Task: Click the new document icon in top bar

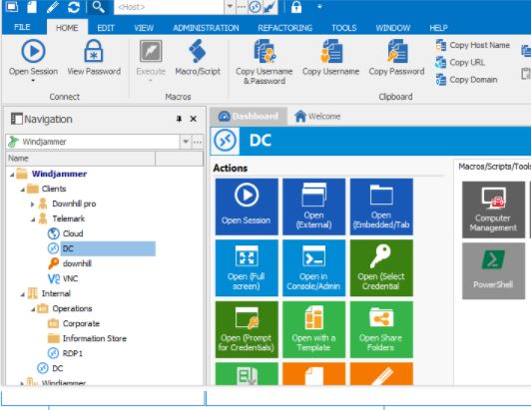Action: tap(32, 7)
